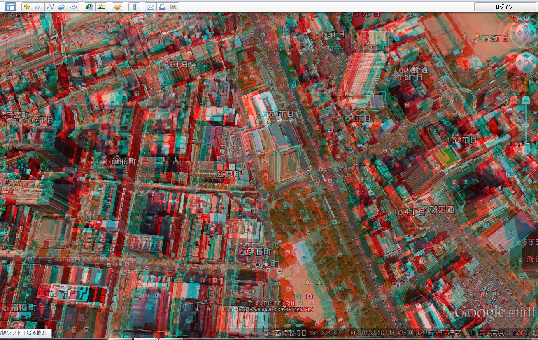Add a new placemark with pushpin icon
Image resolution: width=538 pixels, height=340 pixels.
click(27, 7)
